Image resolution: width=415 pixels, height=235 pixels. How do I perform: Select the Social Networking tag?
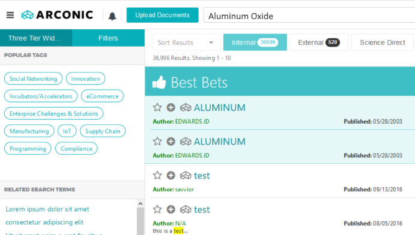click(x=34, y=78)
